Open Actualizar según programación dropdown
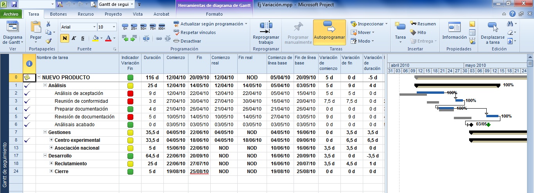This screenshot has height=193, width=534. tap(246, 24)
